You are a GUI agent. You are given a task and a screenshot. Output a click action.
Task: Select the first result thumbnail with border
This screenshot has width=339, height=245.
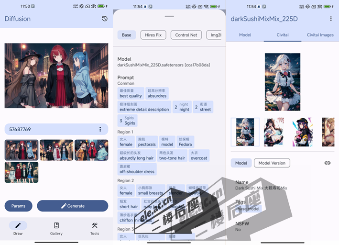tap(22, 150)
